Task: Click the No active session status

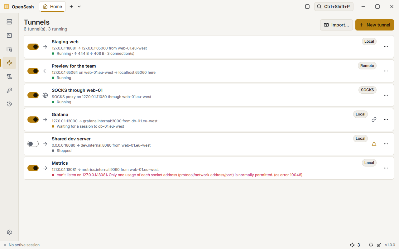Action: tap(22, 245)
